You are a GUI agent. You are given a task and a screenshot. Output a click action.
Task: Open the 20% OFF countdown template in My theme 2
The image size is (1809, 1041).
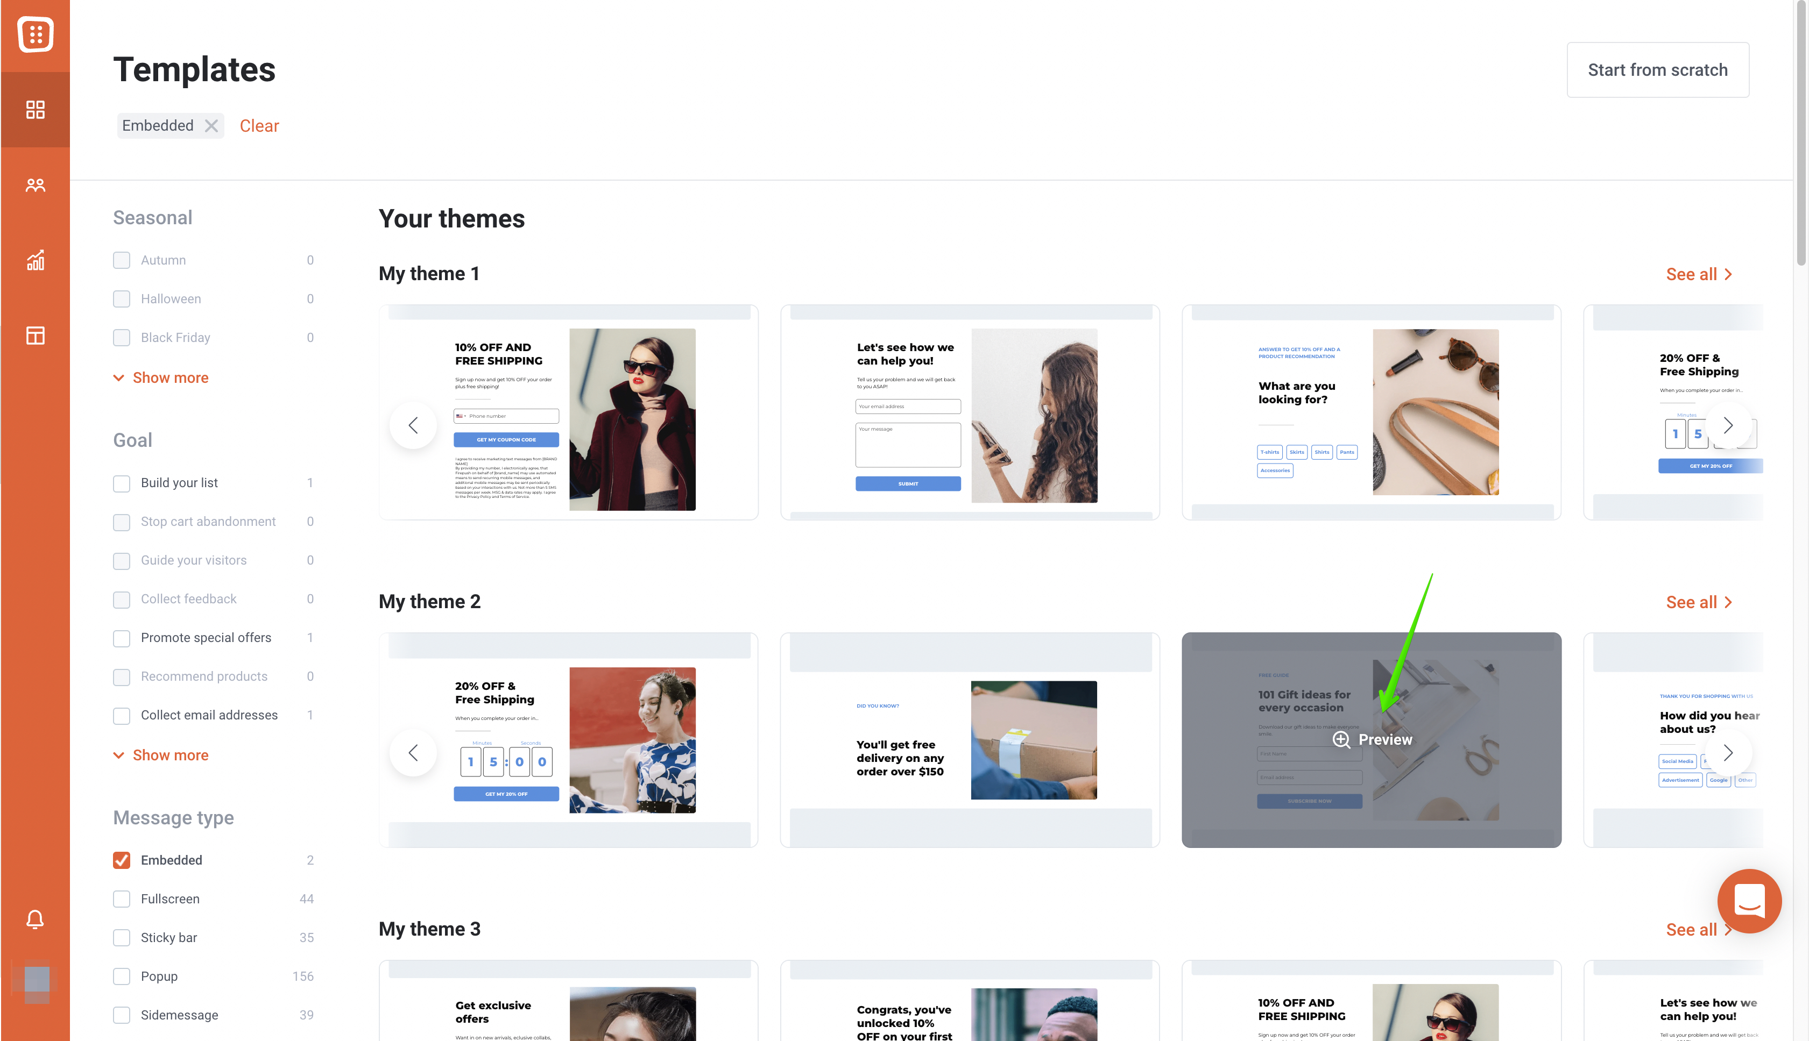[568, 740]
